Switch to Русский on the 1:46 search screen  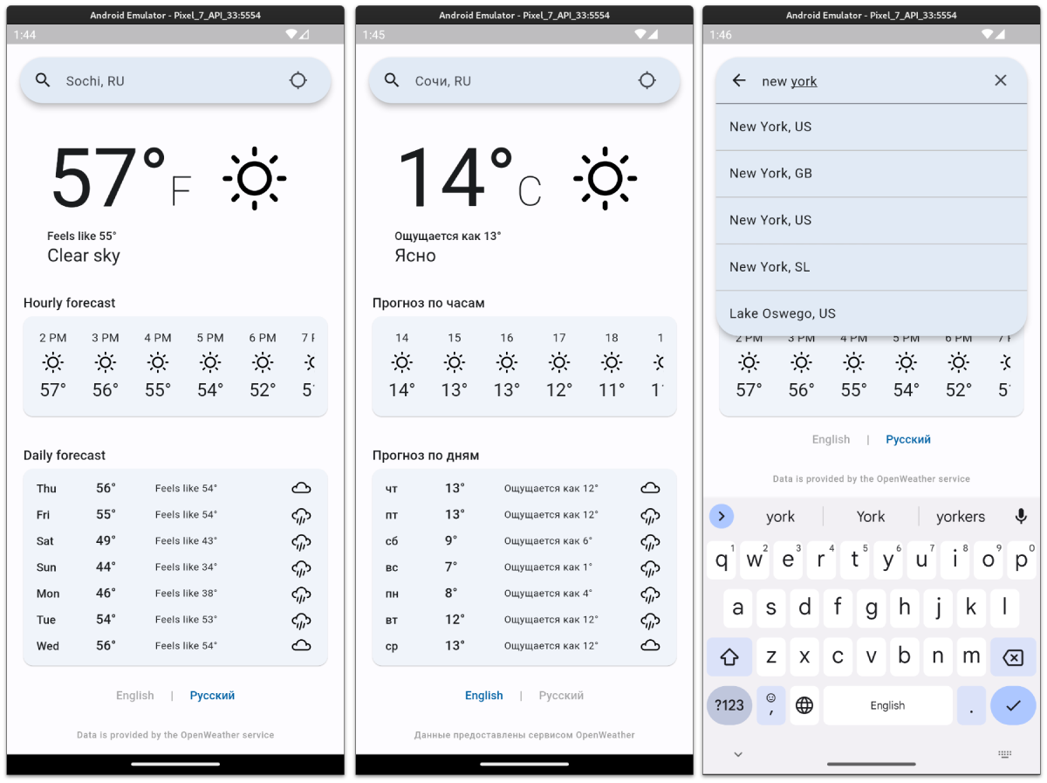(x=908, y=439)
